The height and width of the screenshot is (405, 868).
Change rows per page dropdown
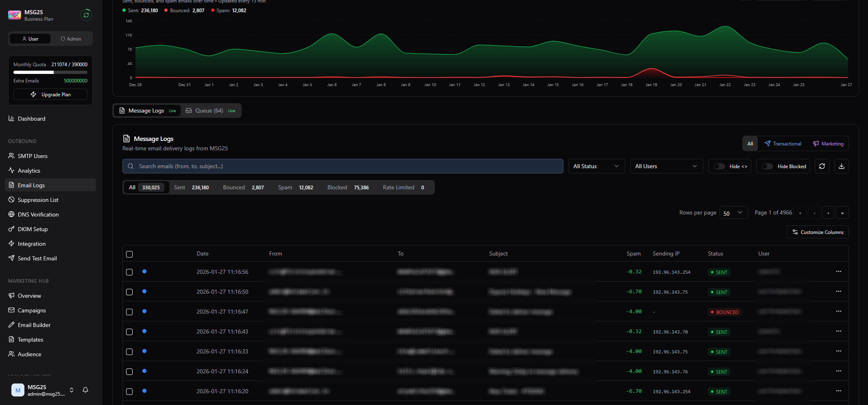(x=733, y=213)
